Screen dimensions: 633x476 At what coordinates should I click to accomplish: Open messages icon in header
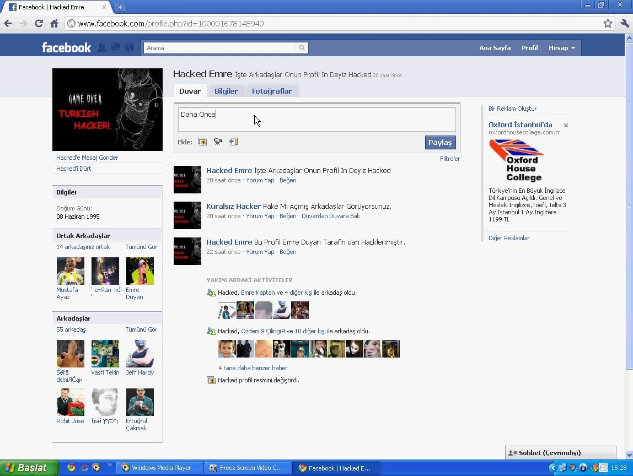pyautogui.click(x=115, y=47)
